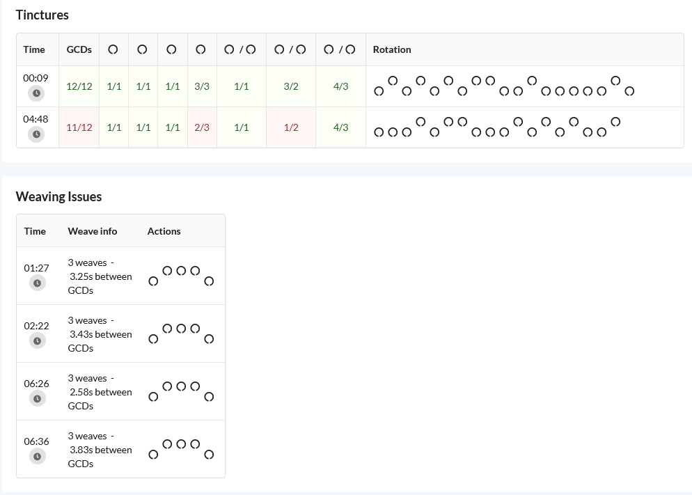
Task: Select the red 2/3 cell
Action: (202, 127)
